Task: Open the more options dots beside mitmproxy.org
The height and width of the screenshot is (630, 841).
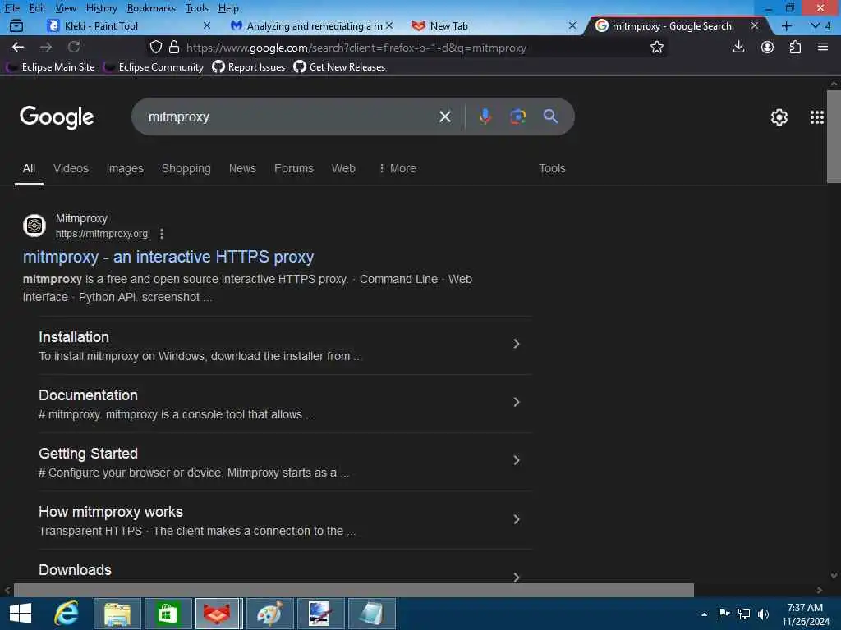Action: [x=162, y=234]
